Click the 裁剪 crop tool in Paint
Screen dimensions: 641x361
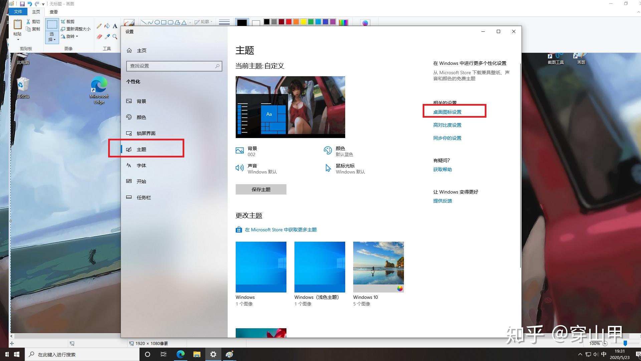coord(68,21)
